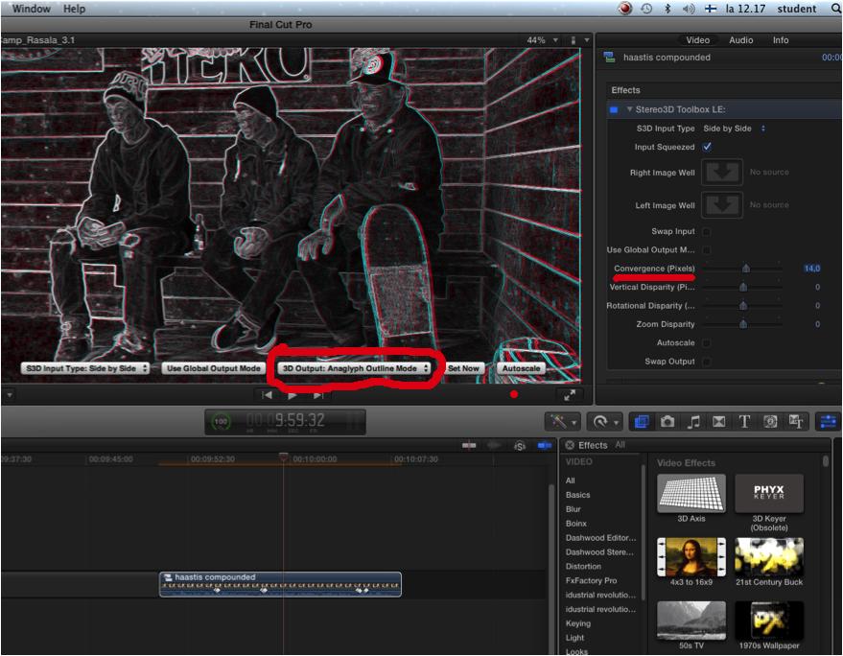Go to next edit in viewer
The width and height of the screenshot is (843, 656).
[318, 395]
